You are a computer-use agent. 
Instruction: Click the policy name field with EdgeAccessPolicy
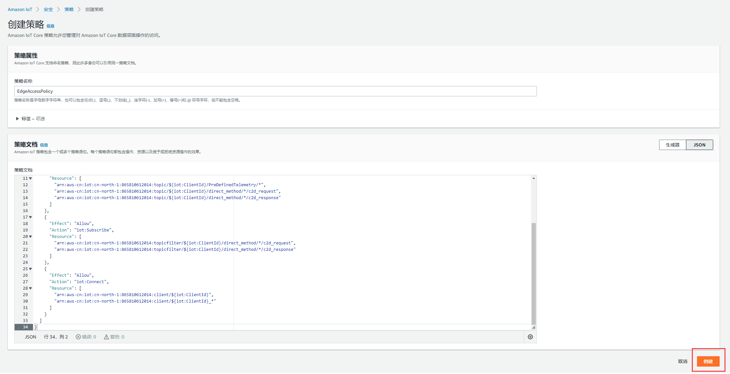275,91
